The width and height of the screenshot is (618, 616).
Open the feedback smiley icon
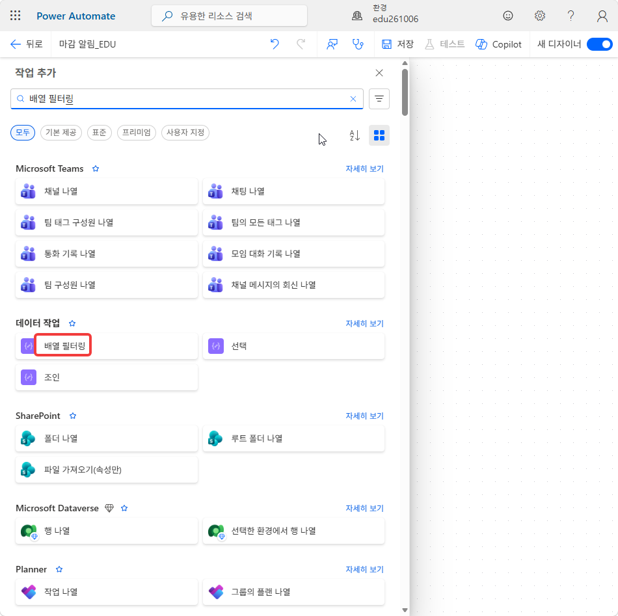click(507, 16)
